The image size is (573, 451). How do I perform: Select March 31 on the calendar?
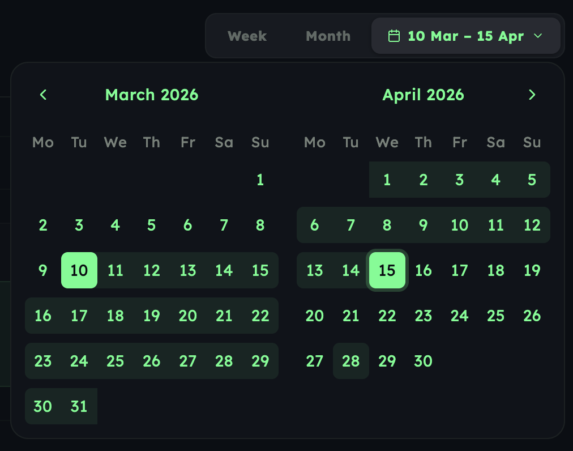click(x=79, y=406)
